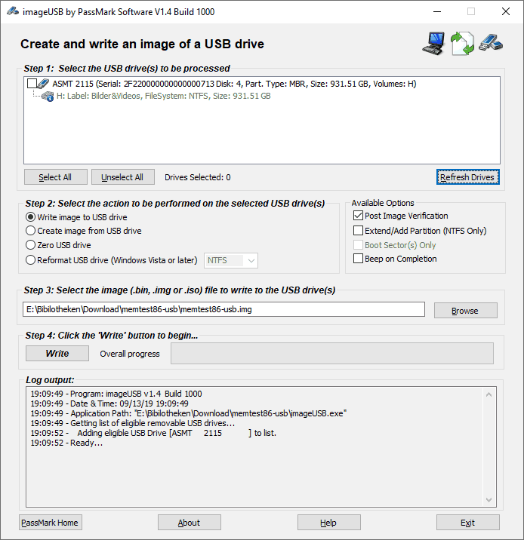Click the 'Application Path' log line
The image size is (524, 540).
tap(189, 413)
